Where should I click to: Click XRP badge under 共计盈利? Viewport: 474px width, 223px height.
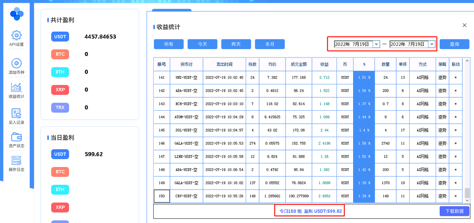point(60,90)
